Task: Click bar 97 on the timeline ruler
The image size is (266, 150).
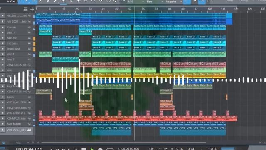Action: [x=196, y=9]
